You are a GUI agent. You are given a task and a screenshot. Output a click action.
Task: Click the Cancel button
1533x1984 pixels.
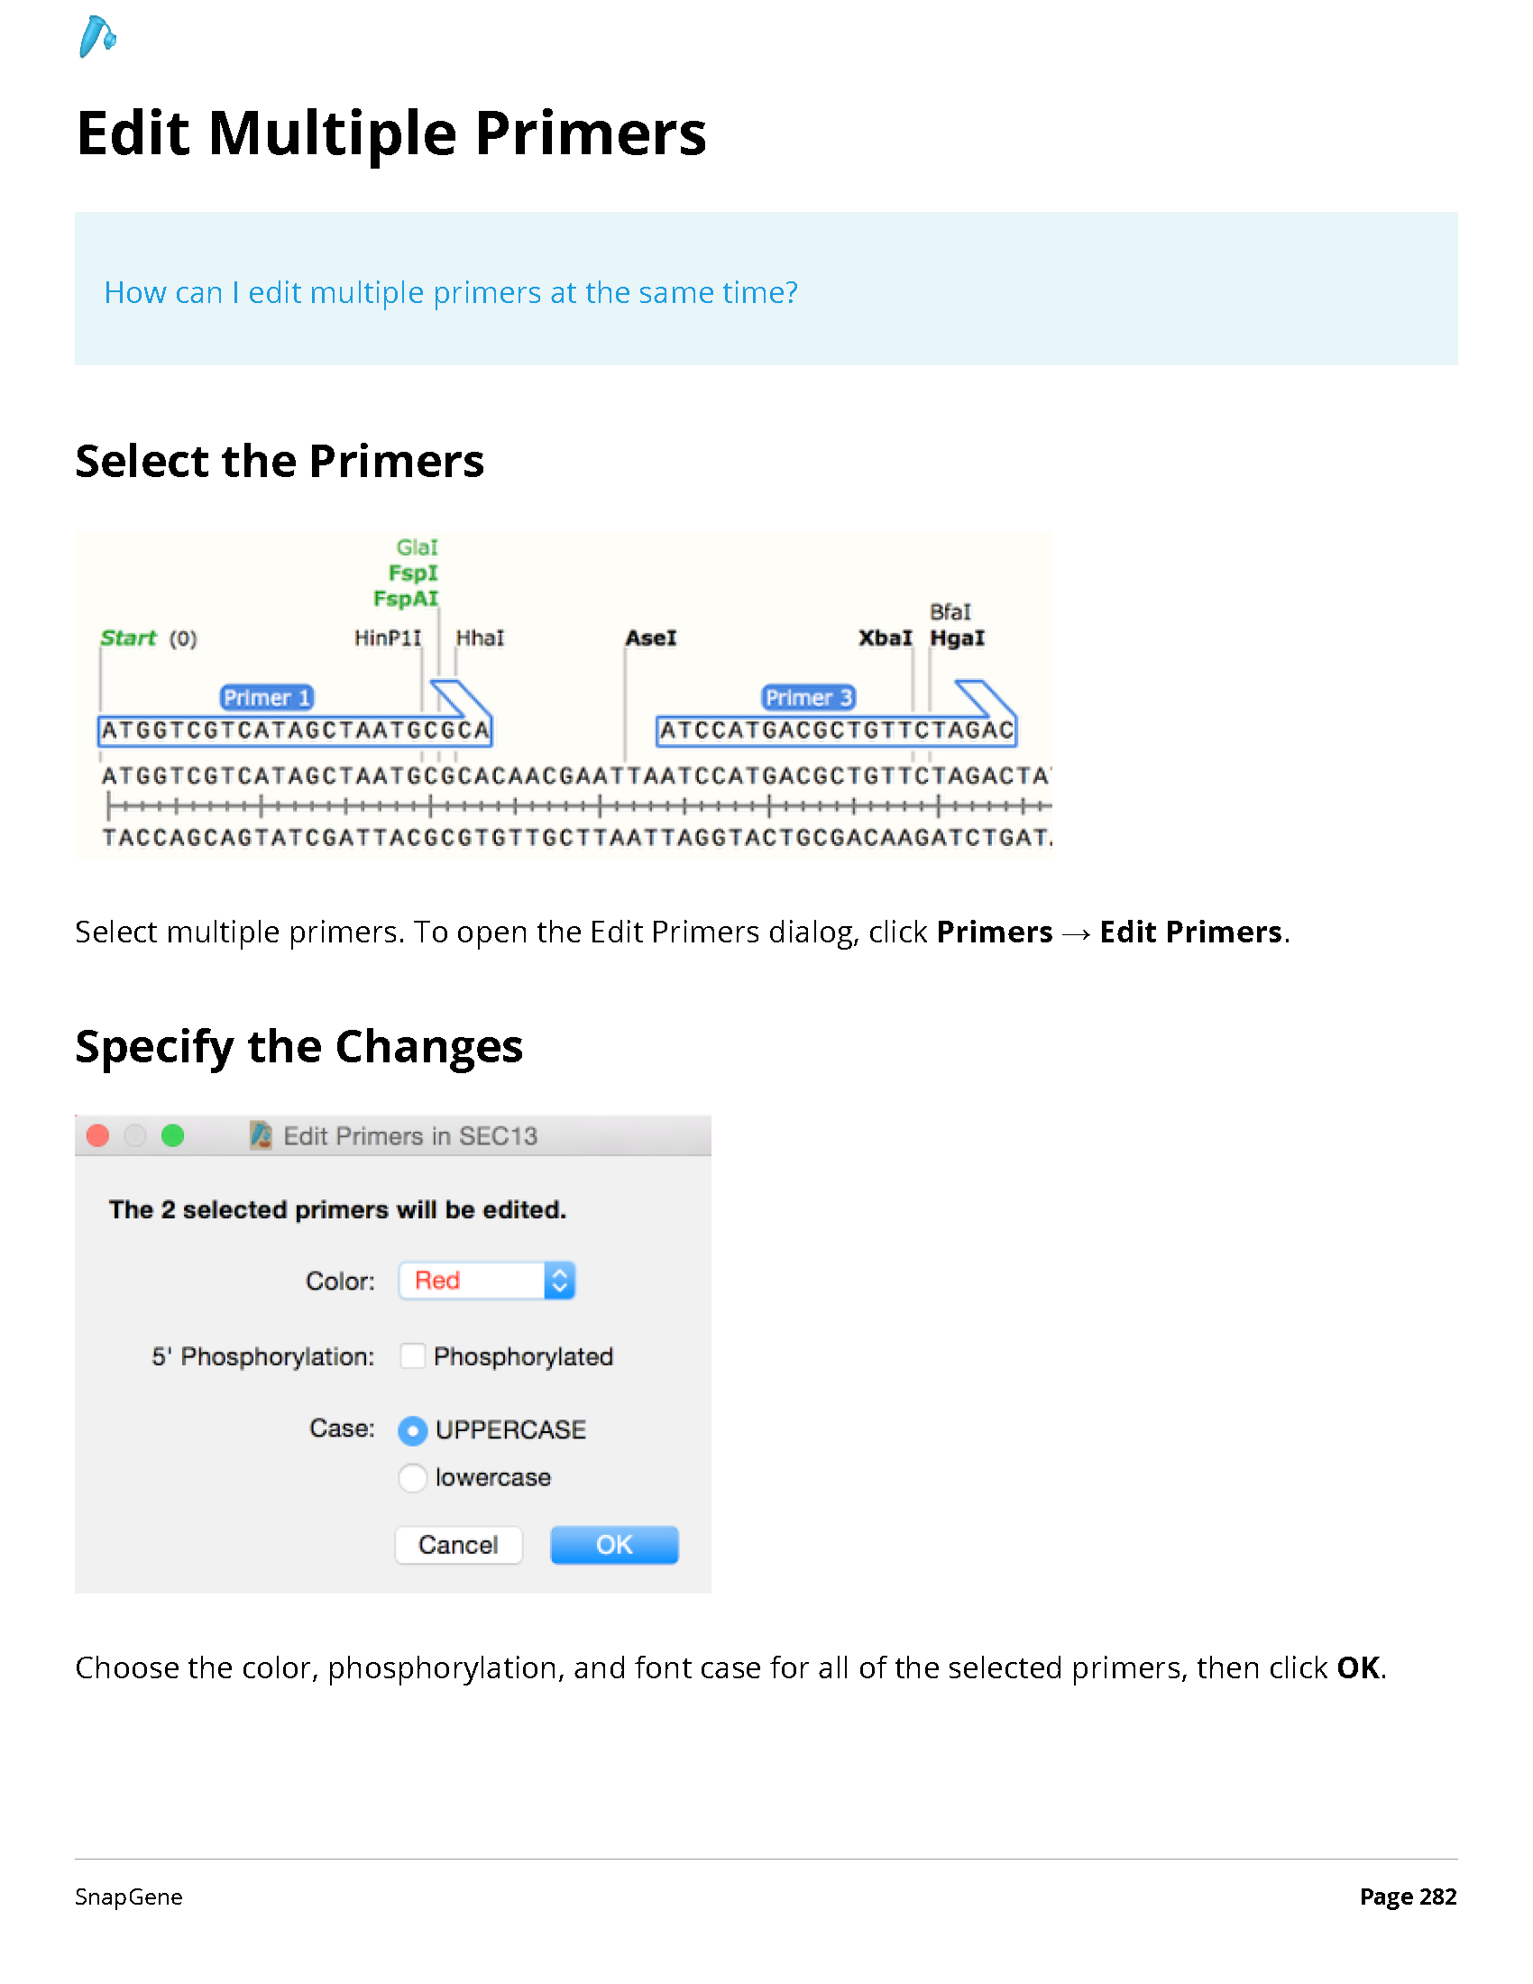coord(459,1545)
